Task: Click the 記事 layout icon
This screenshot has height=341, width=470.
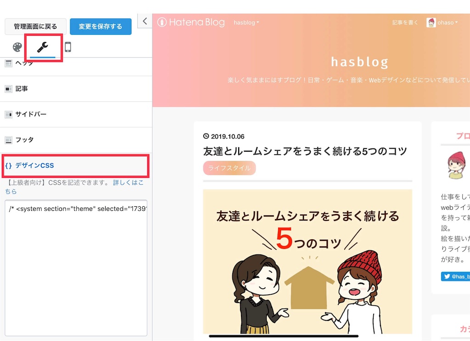Action: 8,89
